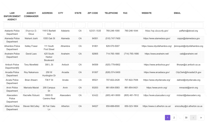Open page 2 of the table
The image size is (207, 123).
(x=174, y=118)
